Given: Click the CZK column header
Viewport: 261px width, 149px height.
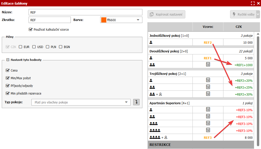Looking at the screenshot, I should tap(239, 27).
